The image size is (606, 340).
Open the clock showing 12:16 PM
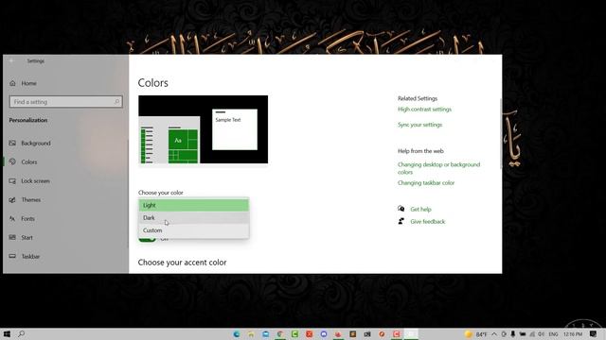click(x=572, y=334)
